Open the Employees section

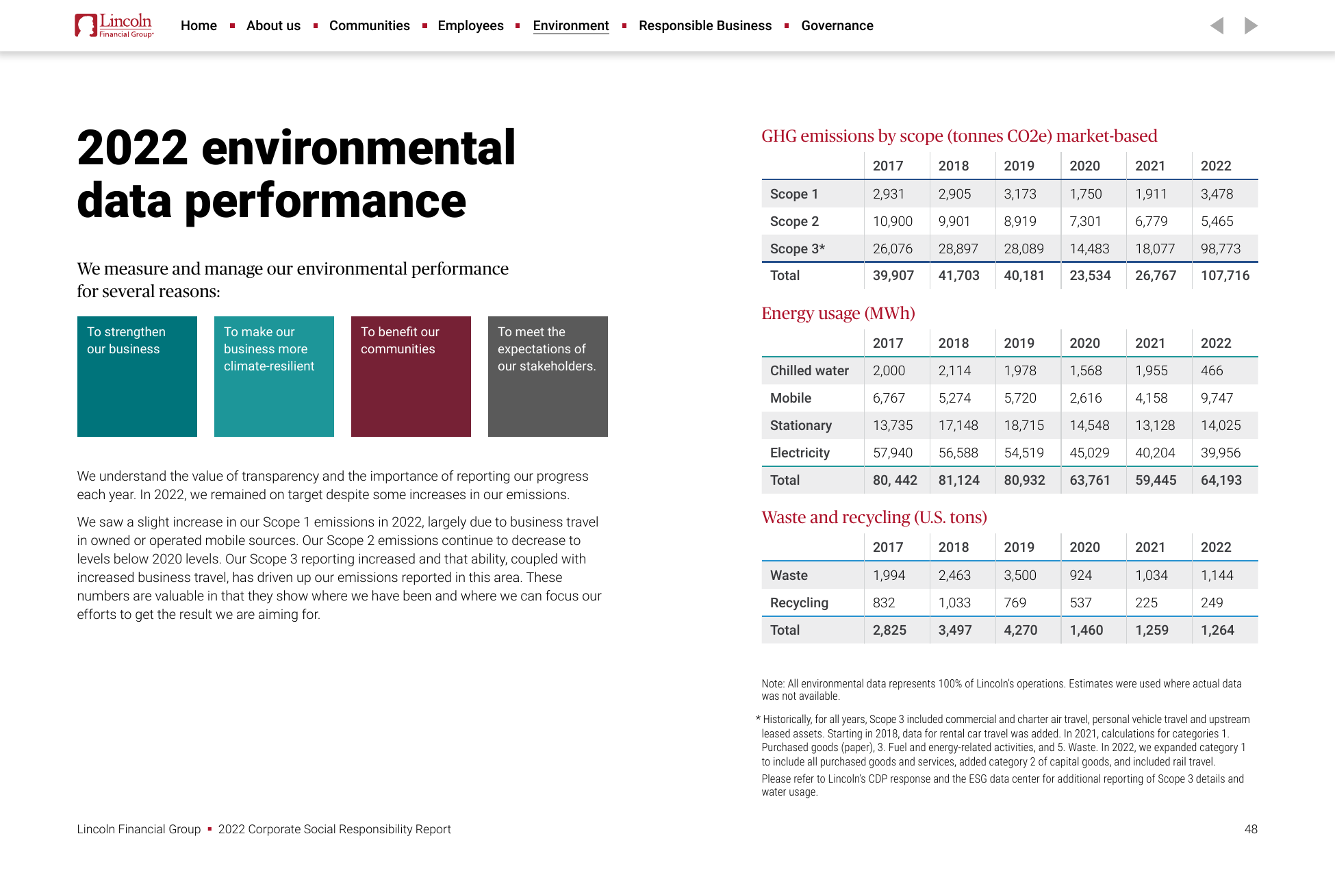point(470,25)
